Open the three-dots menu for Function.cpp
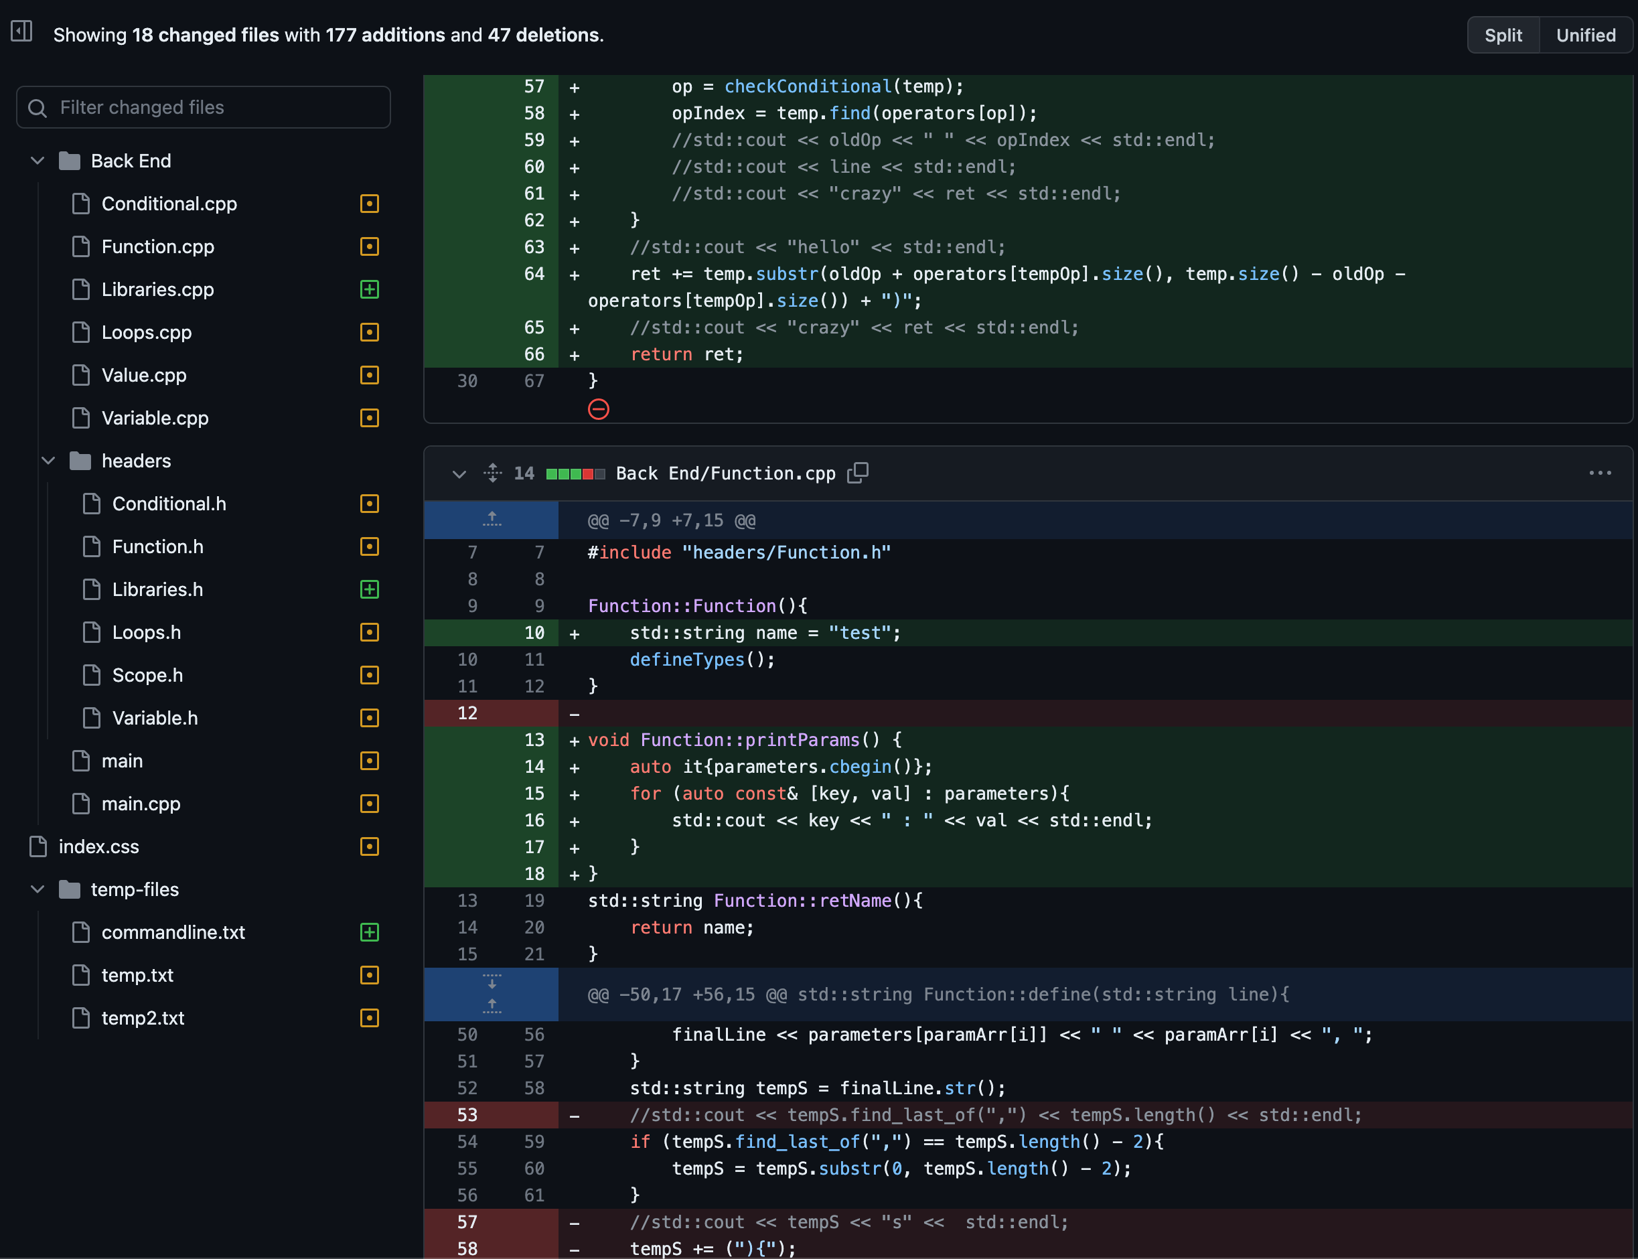 click(x=1600, y=473)
